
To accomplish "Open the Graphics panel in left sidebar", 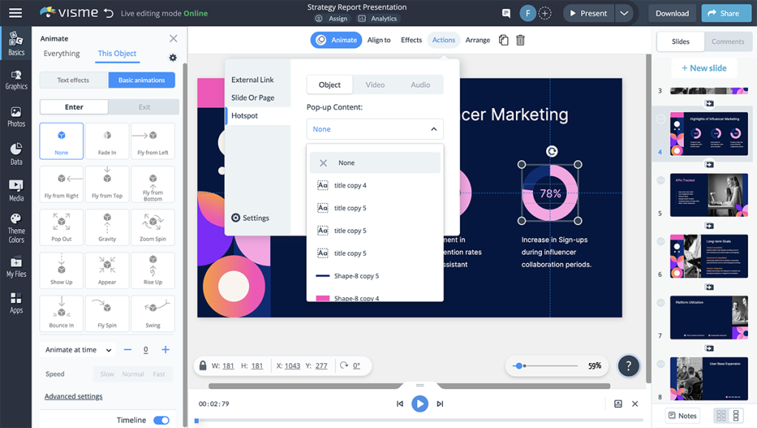I will click(x=16, y=75).
